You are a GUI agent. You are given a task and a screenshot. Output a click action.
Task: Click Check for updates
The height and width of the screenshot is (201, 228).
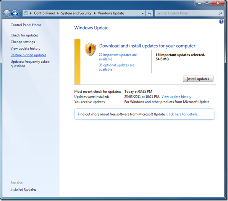(x=24, y=35)
